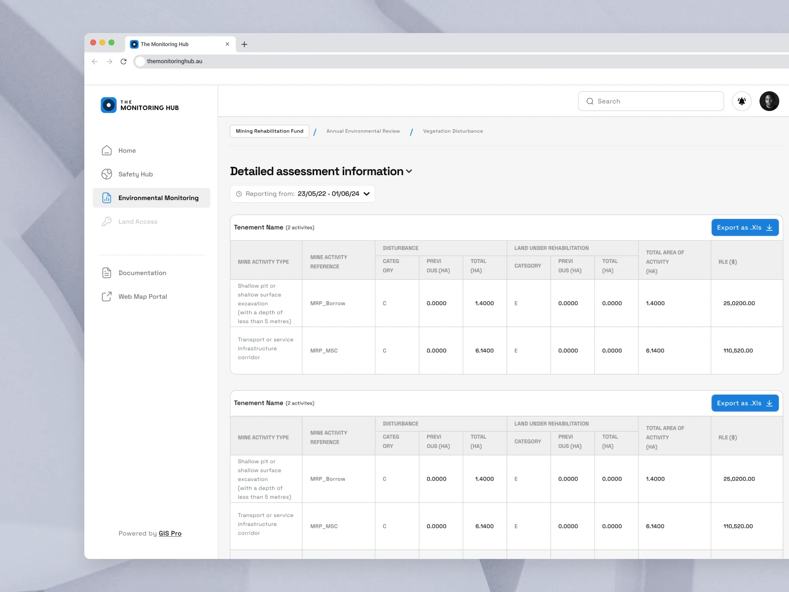Expand Detailed assessment information heading chevron

(409, 172)
